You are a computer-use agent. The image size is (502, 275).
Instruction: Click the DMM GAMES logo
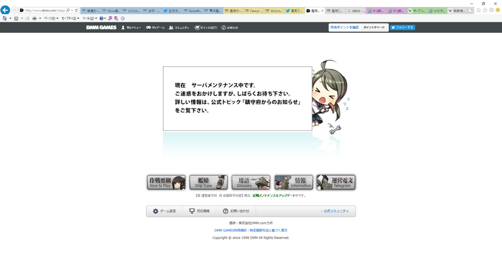[101, 27]
